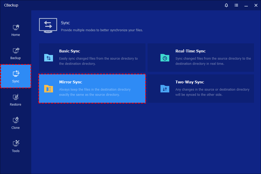Click the Mirror Sync description text
The height and width of the screenshot is (174, 261).
95,92
